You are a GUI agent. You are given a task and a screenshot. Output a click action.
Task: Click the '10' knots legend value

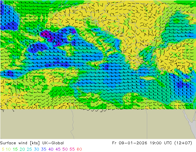[8, 149]
